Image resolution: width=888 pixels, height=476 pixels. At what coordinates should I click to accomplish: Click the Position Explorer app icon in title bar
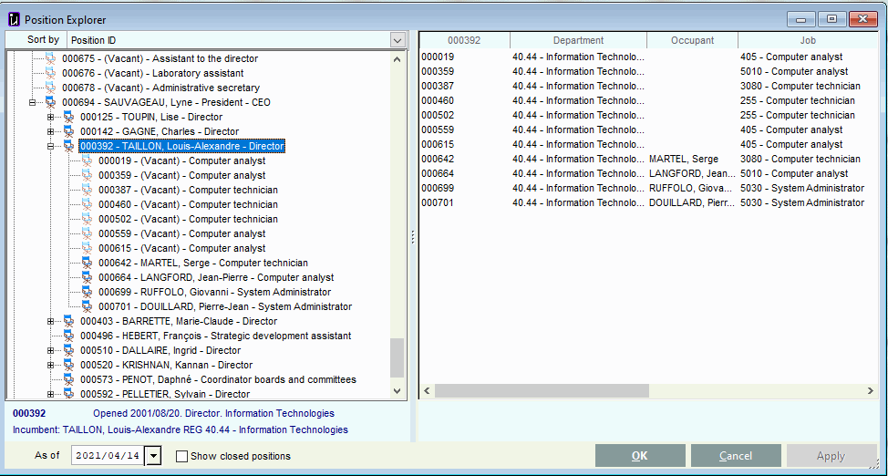(x=15, y=20)
